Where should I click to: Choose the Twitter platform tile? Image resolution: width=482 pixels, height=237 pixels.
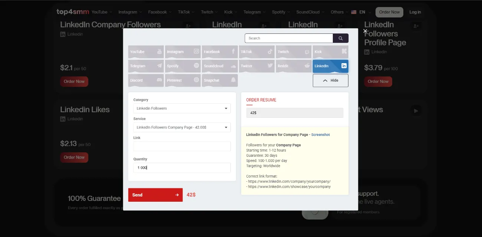[257, 66]
